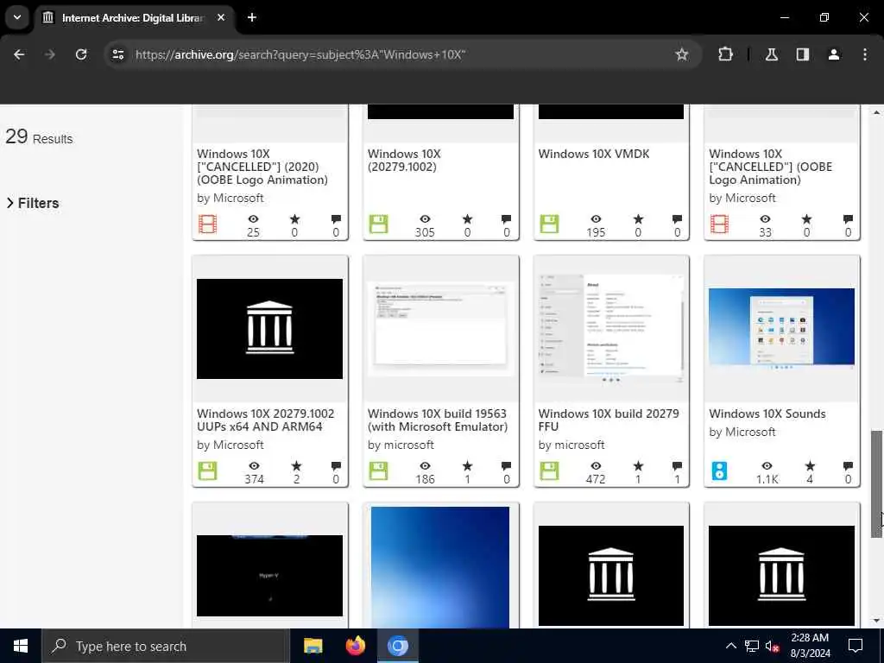
Task: Go back to previous page
Action: click(19, 54)
